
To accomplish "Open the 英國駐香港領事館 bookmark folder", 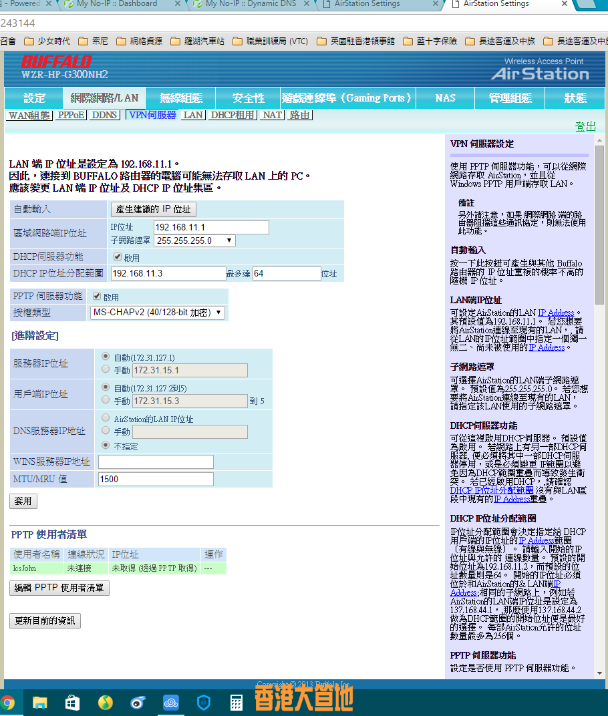I will tap(356, 41).
